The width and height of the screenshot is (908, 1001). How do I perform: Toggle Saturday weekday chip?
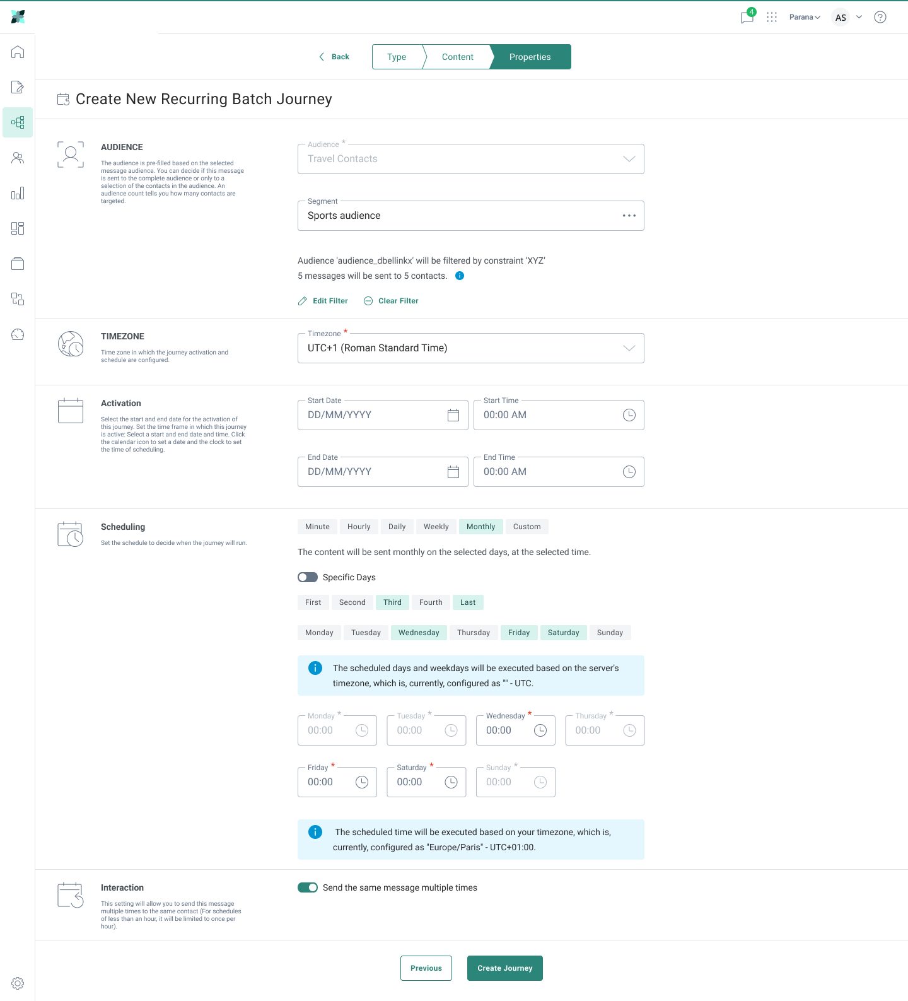pos(564,633)
